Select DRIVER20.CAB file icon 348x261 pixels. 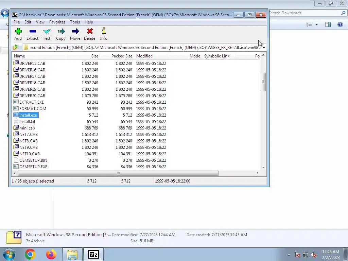click(x=16, y=95)
